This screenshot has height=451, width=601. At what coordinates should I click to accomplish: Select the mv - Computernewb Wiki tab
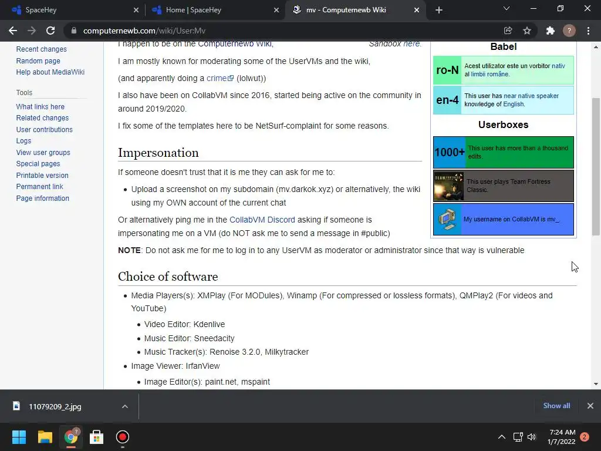click(x=354, y=10)
